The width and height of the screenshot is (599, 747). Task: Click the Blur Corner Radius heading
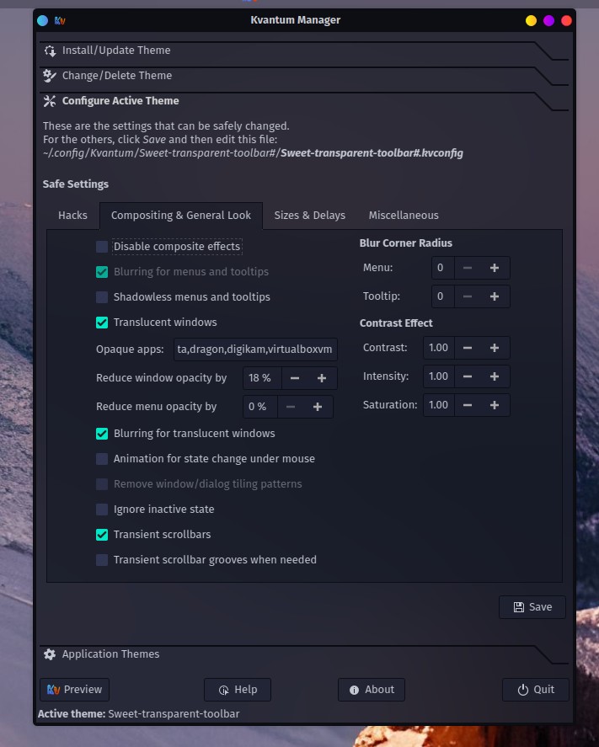tap(405, 243)
